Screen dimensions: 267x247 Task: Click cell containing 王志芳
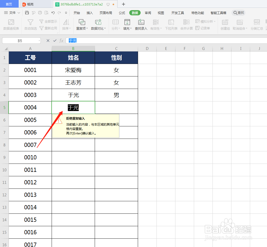(x=73, y=83)
